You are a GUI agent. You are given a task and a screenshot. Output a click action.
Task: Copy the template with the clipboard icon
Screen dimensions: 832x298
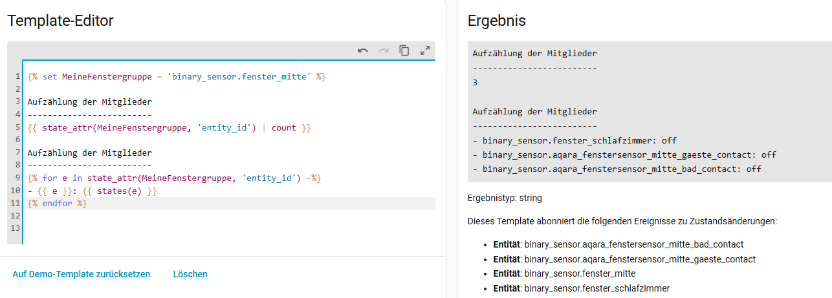click(x=404, y=50)
